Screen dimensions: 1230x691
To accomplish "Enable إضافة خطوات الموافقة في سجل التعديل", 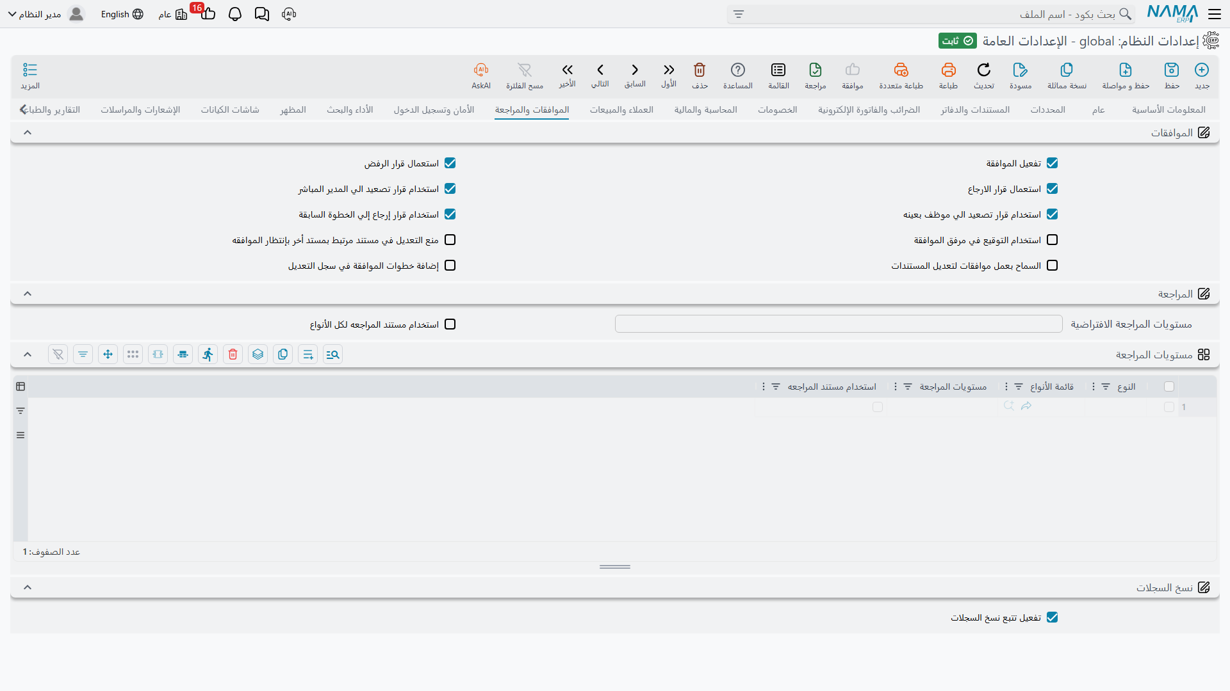I will coord(450,266).
